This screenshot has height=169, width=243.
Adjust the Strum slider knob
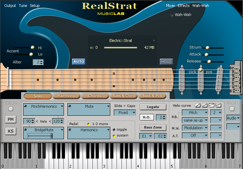[207, 48]
